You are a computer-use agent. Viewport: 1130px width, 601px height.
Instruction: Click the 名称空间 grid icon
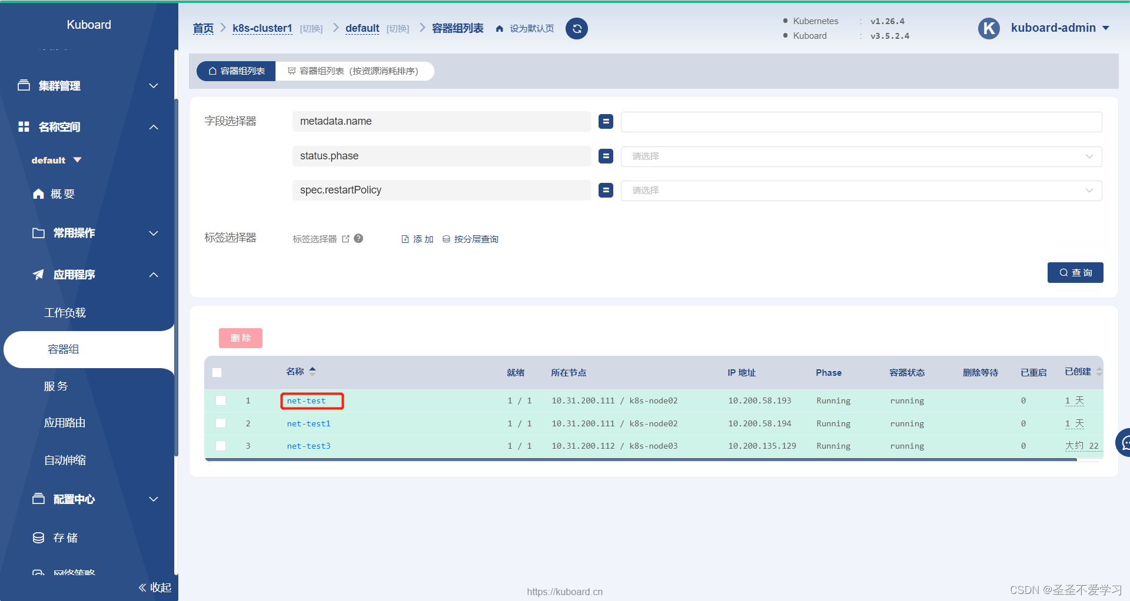coord(24,126)
